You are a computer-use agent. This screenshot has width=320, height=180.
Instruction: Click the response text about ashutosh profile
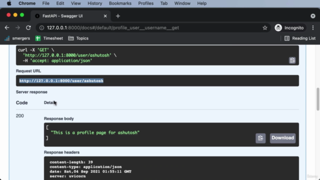pyautogui.click(x=95, y=132)
